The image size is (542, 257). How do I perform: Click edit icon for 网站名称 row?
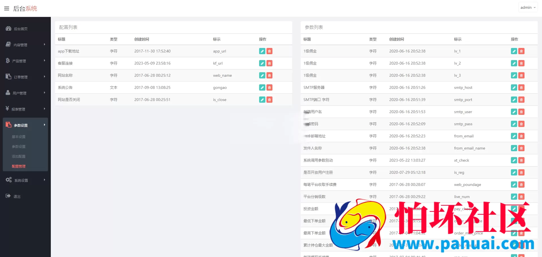262,75
